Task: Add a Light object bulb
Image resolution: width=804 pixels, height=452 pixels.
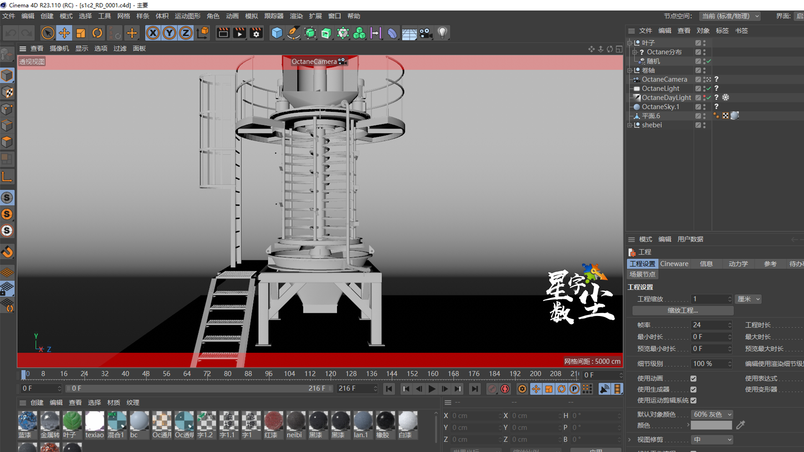Action: coord(443,33)
